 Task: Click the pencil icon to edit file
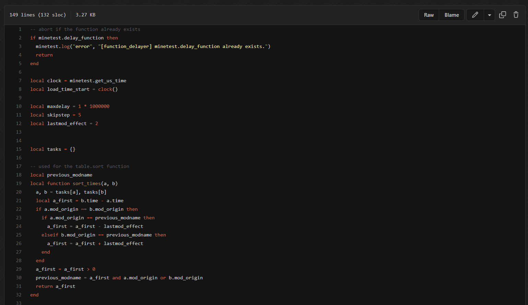475,15
